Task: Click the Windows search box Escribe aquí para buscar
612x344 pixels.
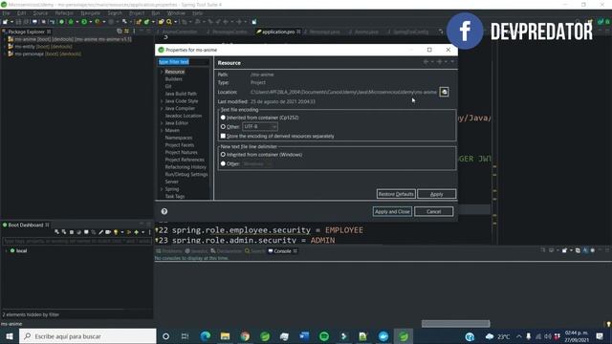Action: [87, 335]
